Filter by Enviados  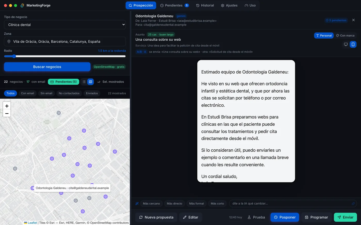click(x=92, y=93)
